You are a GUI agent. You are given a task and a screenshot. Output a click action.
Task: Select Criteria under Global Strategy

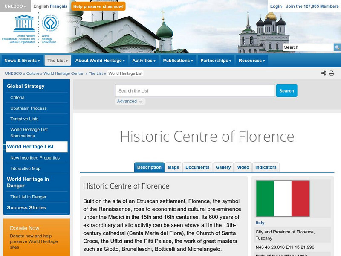[x=18, y=97]
